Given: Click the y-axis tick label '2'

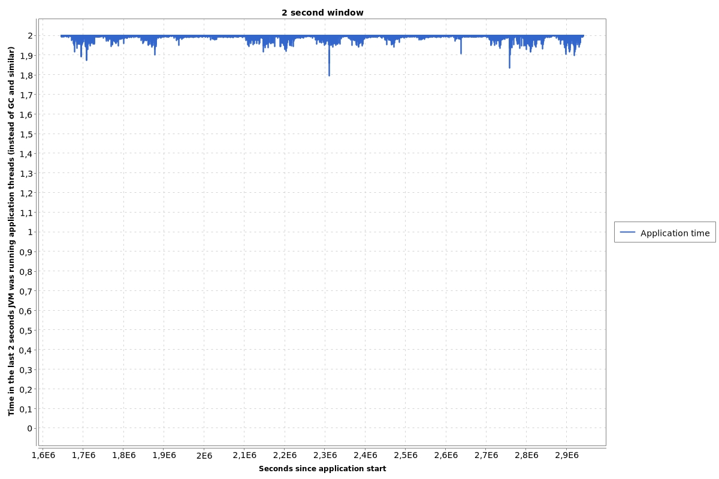Looking at the screenshot, I should tap(30, 36).
